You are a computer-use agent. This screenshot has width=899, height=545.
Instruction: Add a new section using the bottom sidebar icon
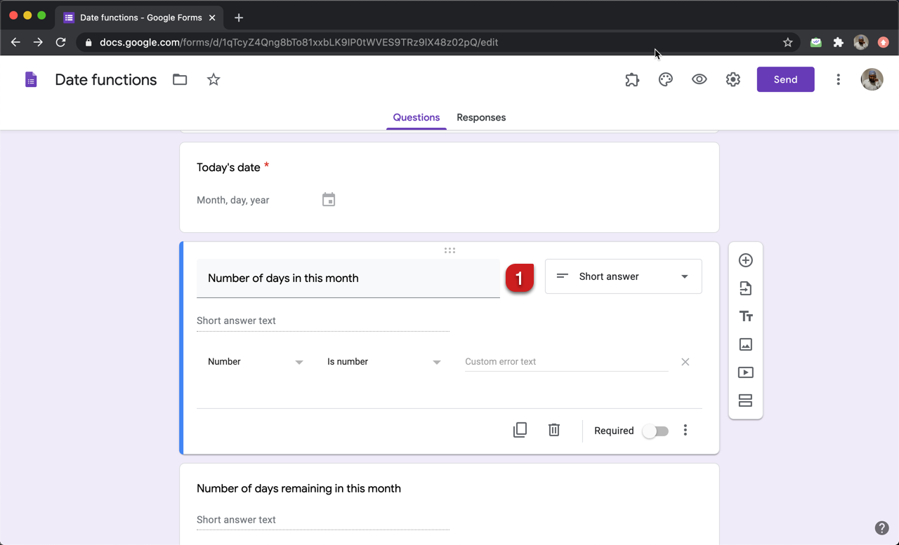[x=745, y=400]
